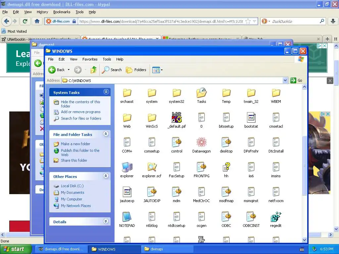339x254 pixels.
Task: Open the Tools menu in WINDOWS explorer
Action: (x=107, y=59)
